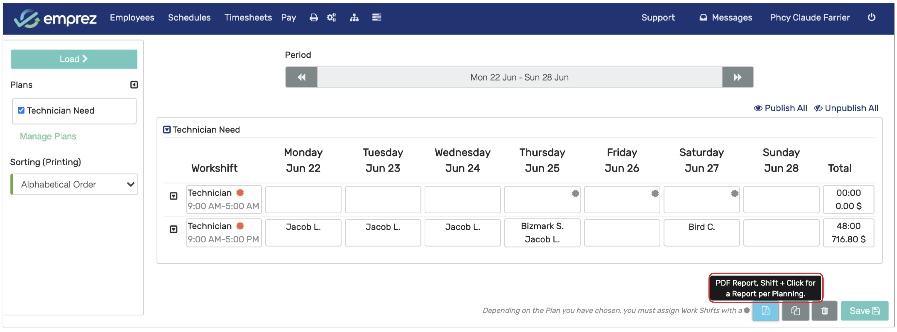Open the Schedules menu
The height and width of the screenshot is (332, 897).
point(190,17)
